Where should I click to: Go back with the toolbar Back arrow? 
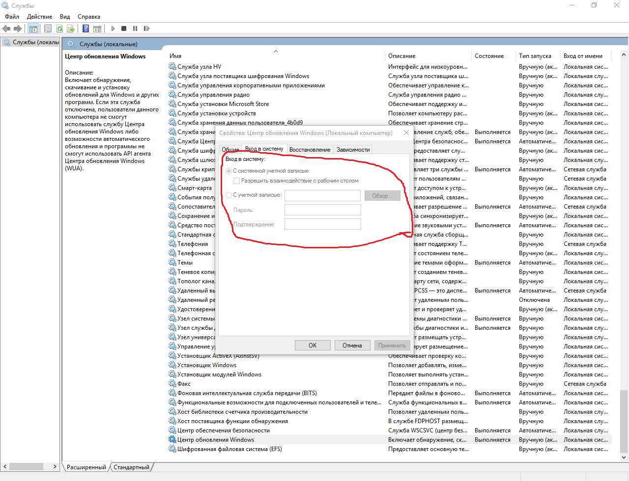6,28
